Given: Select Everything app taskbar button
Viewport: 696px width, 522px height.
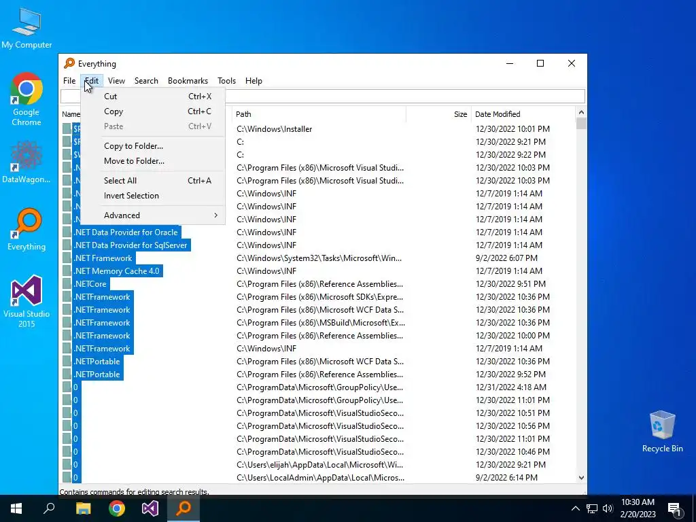Looking at the screenshot, I should coord(184,508).
